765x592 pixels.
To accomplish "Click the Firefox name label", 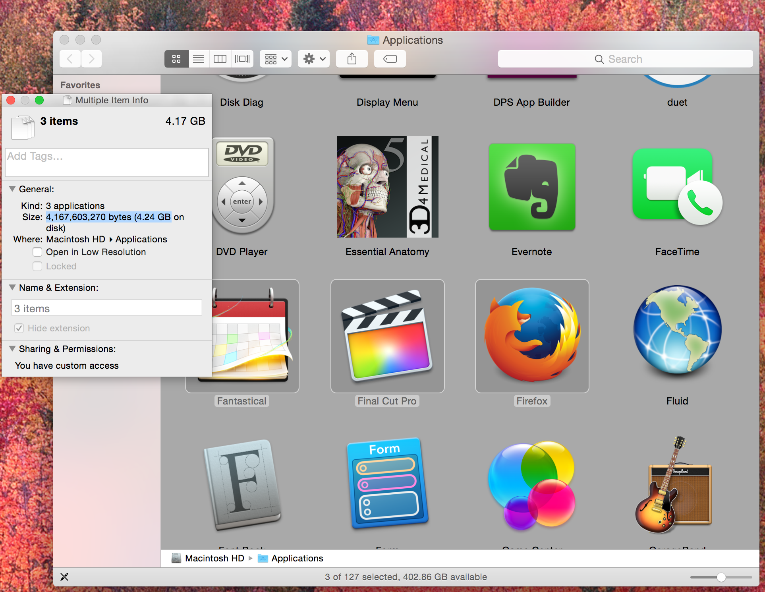I will (x=532, y=401).
